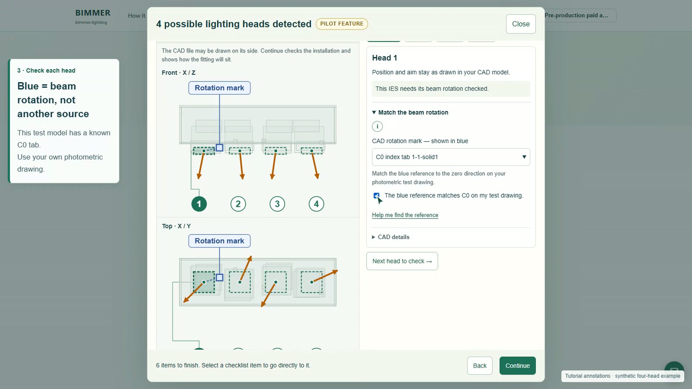Viewport: 692px width, 389px height.
Task: Select head number 4 circle in Front view
Action: (316, 204)
